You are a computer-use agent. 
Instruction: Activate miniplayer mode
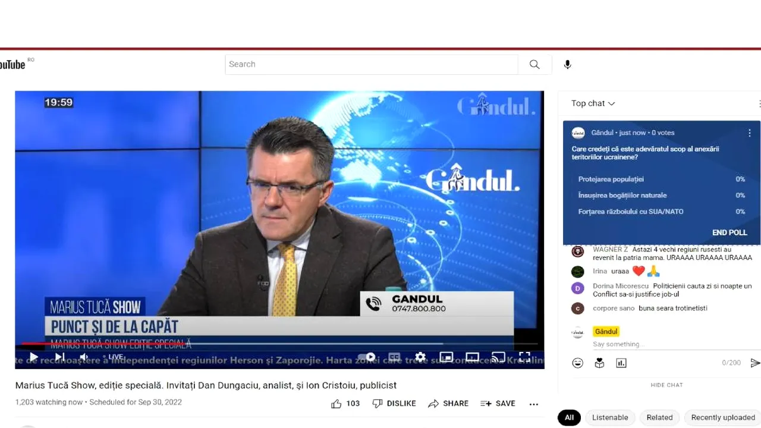click(446, 357)
